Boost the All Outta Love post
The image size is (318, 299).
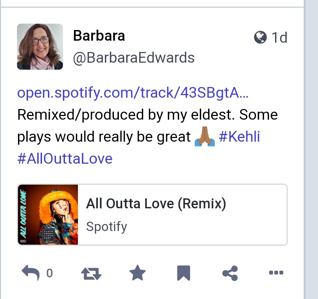tap(91, 273)
